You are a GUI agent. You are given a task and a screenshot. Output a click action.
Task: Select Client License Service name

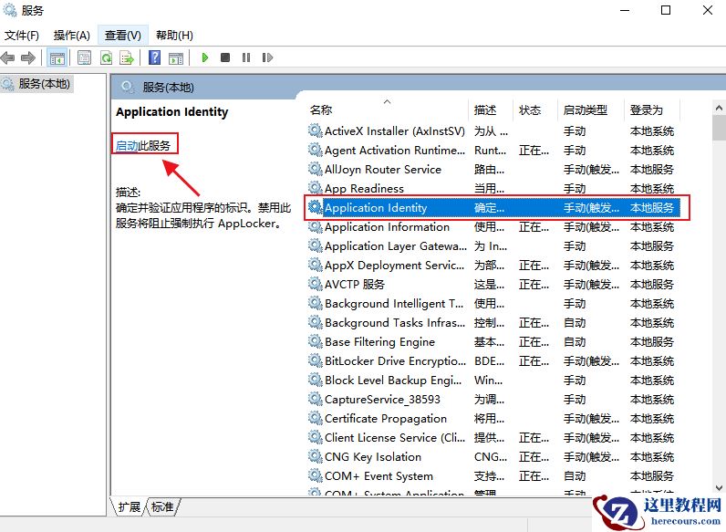tap(395, 437)
